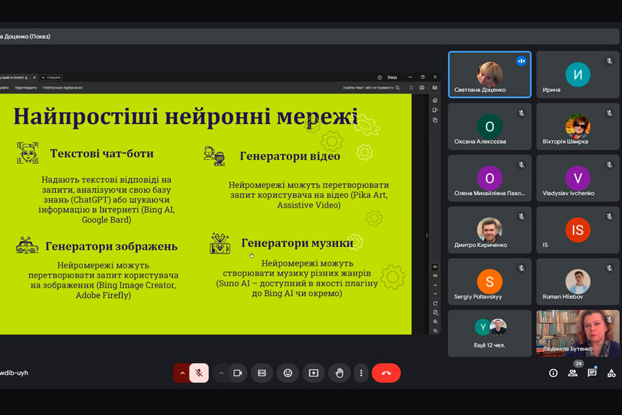Click the print icon in PDF toolbar
Viewport: 622px width, 415px height.
tap(422, 88)
